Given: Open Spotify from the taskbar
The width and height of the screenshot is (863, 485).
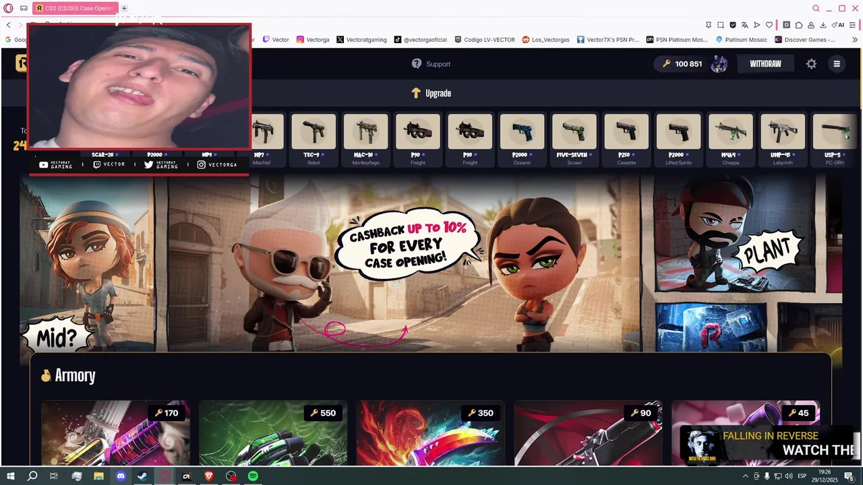Looking at the screenshot, I should [253, 476].
